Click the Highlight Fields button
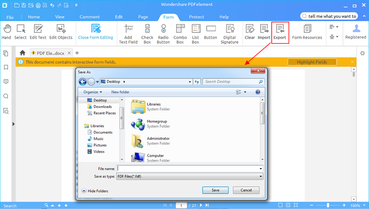Screen dimensions: 369x209 tap(312, 62)
